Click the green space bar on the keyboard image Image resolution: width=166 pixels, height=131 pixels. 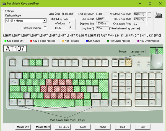[54, 103]
